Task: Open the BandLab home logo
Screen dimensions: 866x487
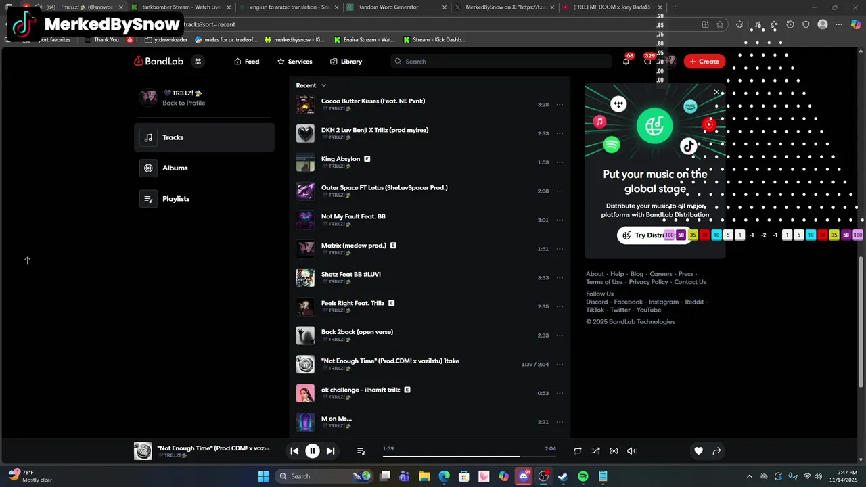Action: (x=158, y=61)
